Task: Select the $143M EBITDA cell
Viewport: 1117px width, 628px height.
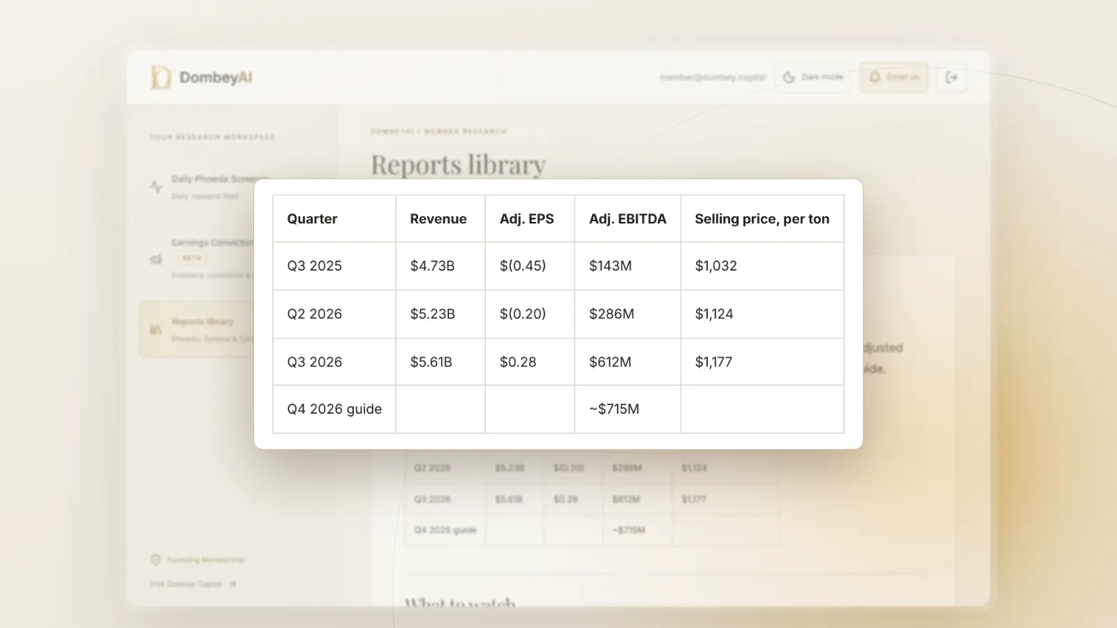Action: click(628, 266)
